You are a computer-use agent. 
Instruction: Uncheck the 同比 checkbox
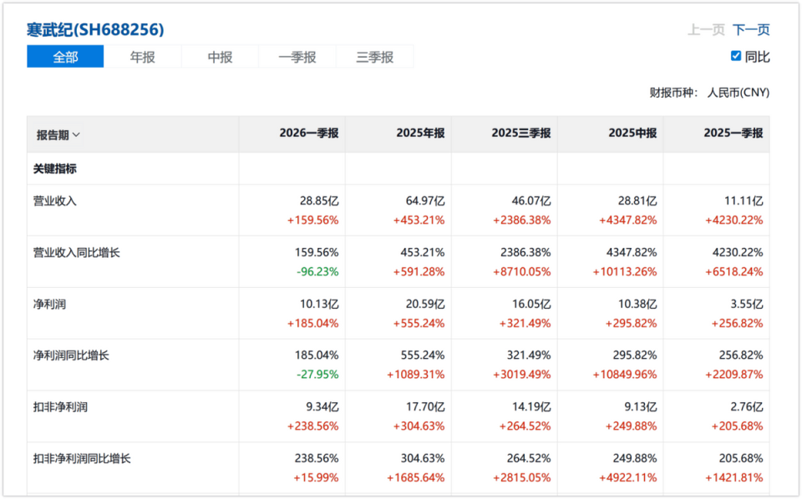coord(736,56)
